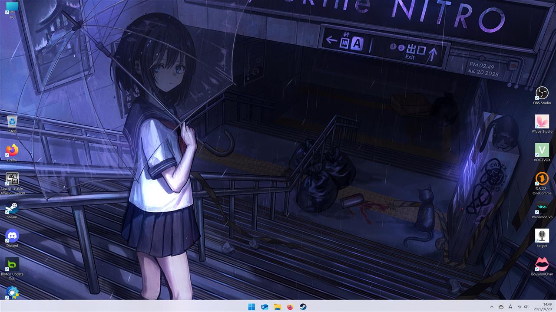Select the koigoe desktop shortcut
556x312 pixels.
click(542, 238)
